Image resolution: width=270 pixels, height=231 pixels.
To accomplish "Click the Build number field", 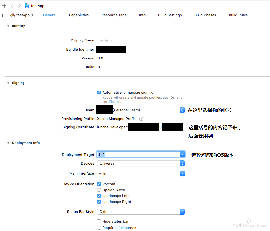I will click(x=141, y=67).
